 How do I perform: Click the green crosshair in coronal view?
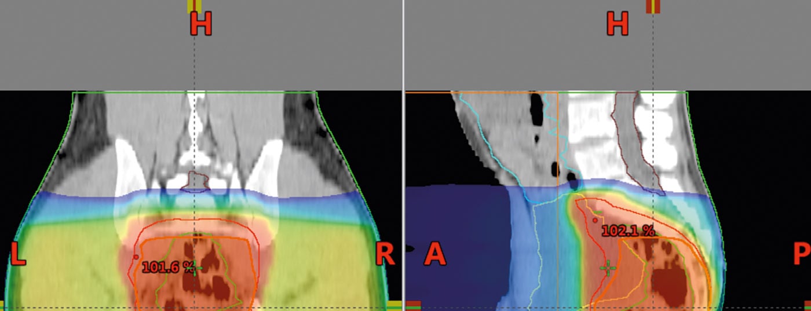coord(198,268)
